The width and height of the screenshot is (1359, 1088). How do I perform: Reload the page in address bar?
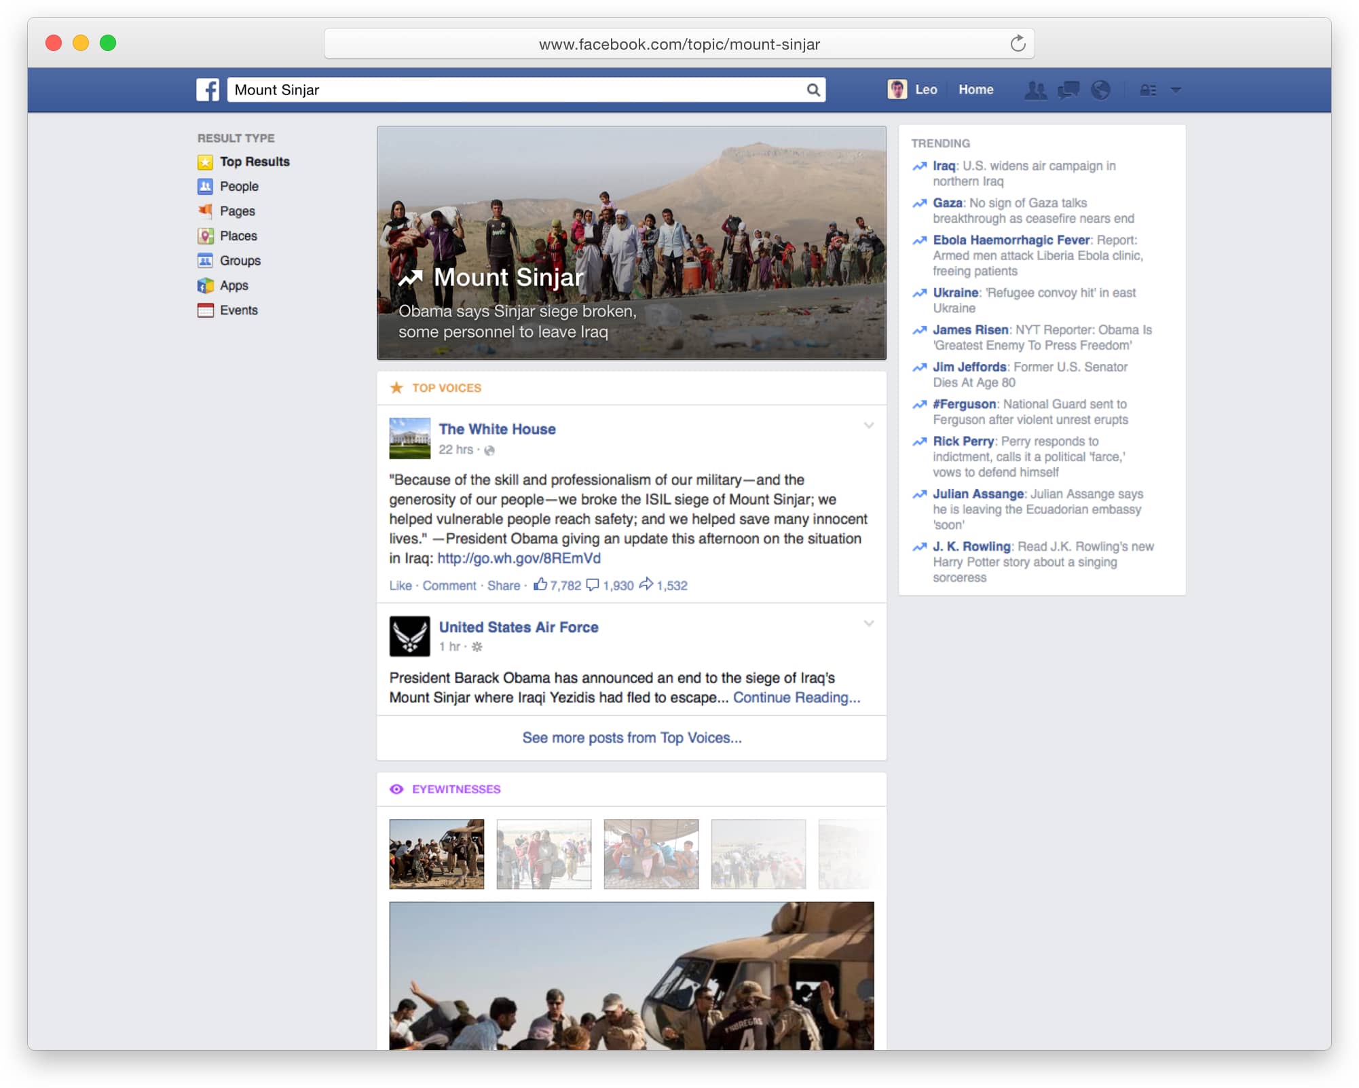(x=1017, y=43)
